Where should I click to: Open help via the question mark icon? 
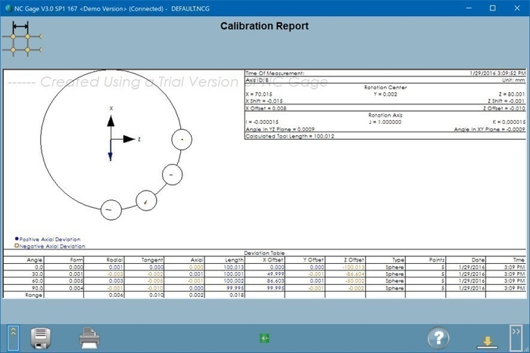tap(438, 338)
